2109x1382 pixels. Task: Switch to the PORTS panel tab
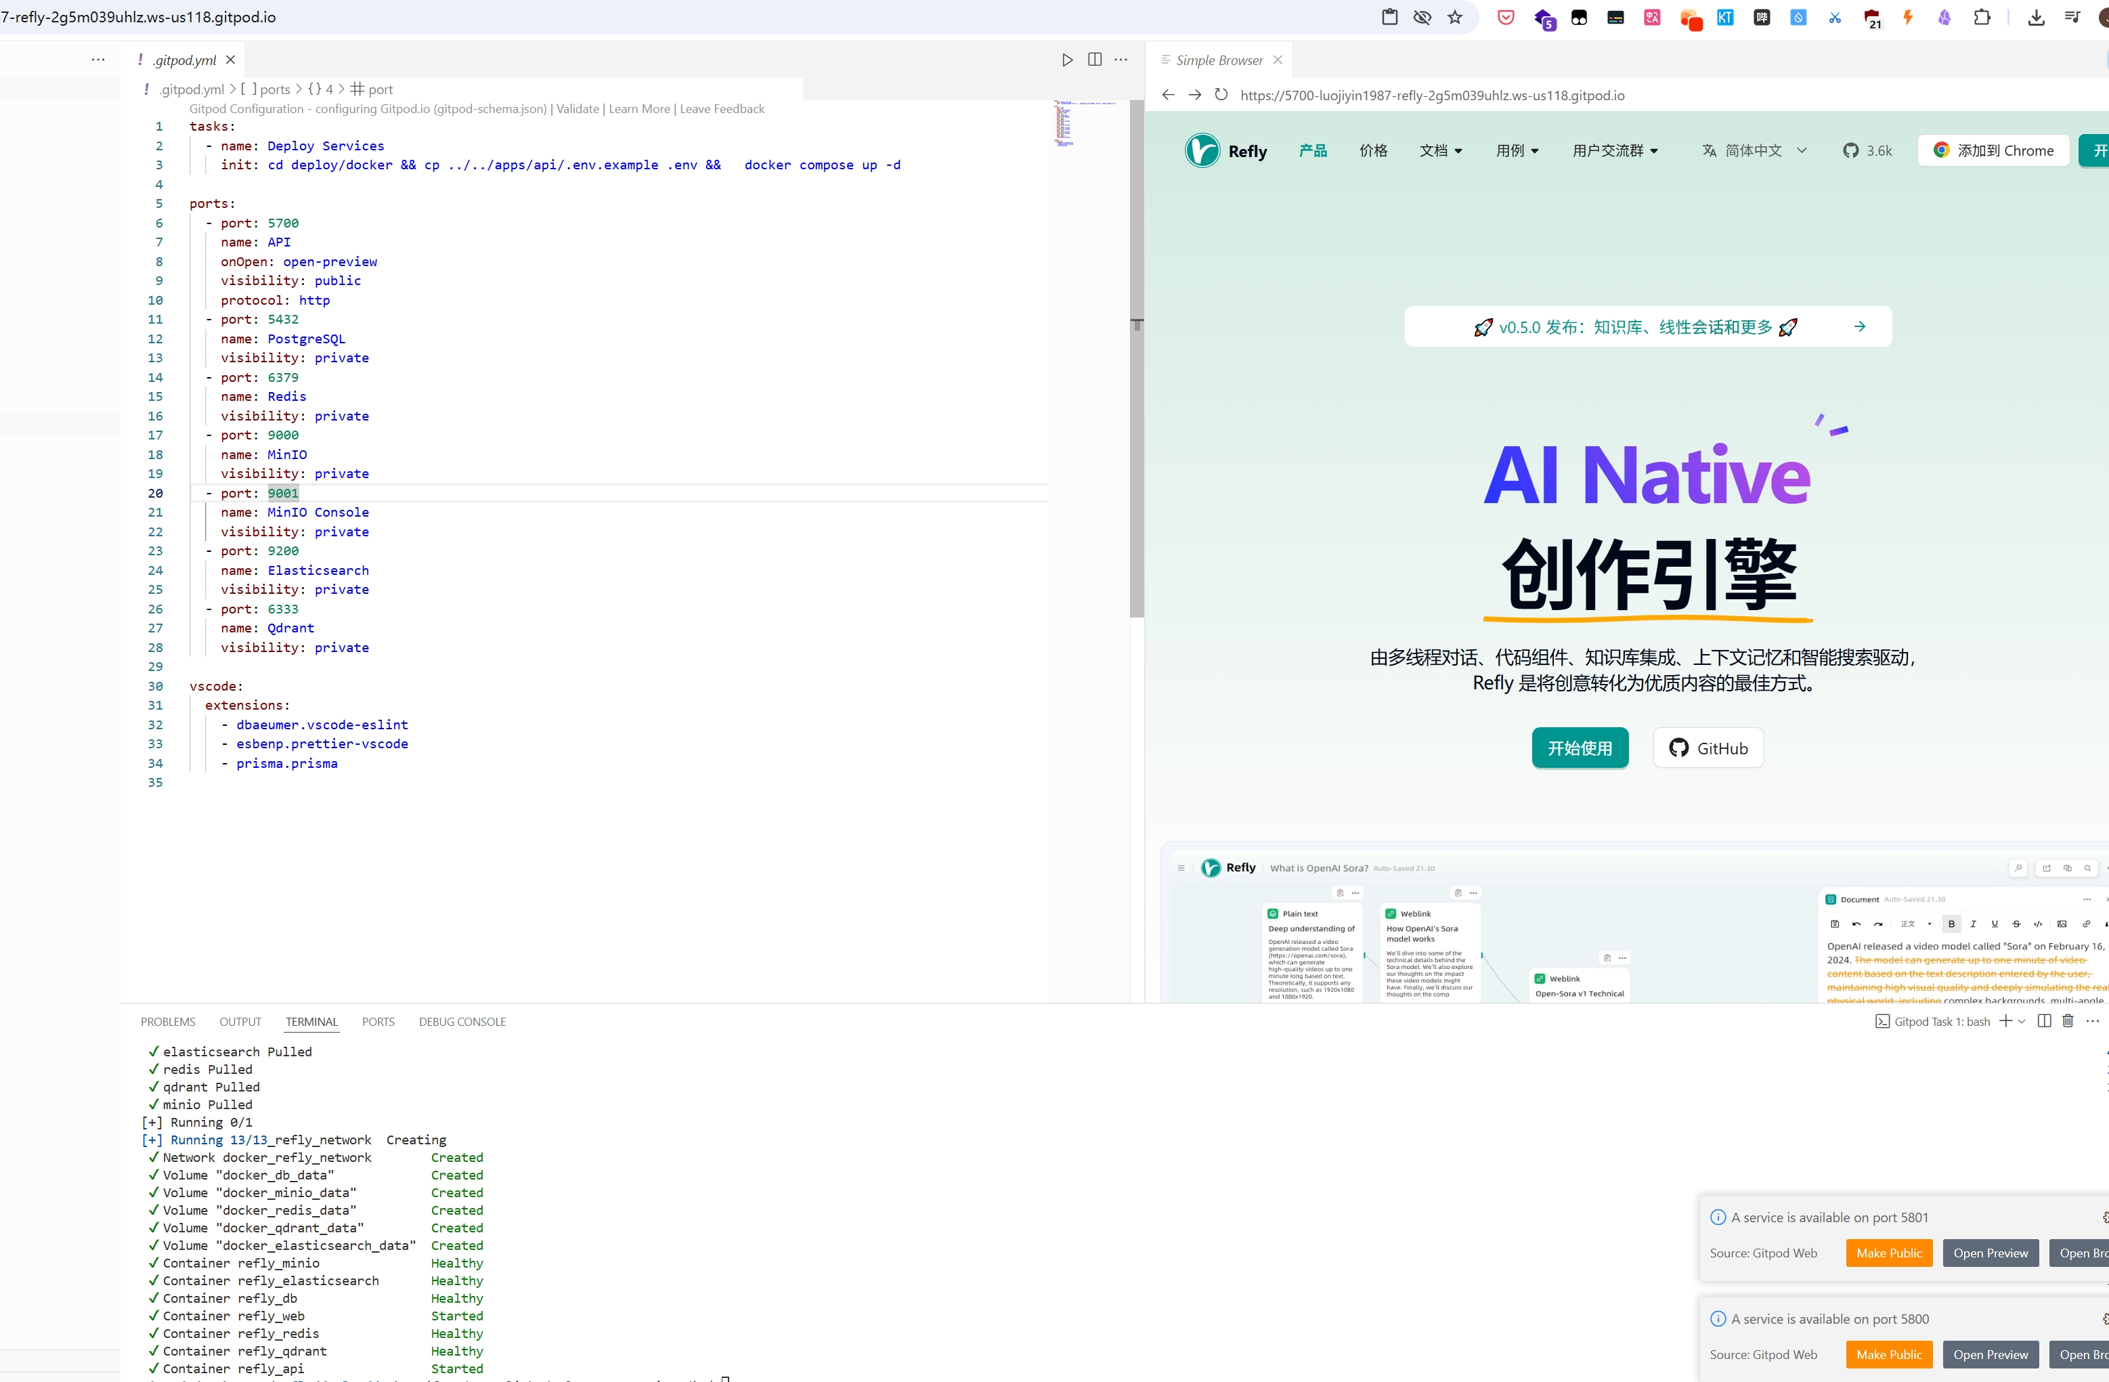[378, 1021]
